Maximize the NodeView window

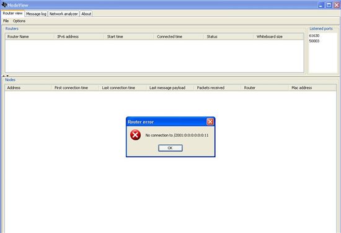pos(329,5)
